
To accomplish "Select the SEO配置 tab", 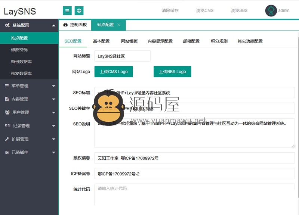I will pyautogui.click(x=73, y=41).
